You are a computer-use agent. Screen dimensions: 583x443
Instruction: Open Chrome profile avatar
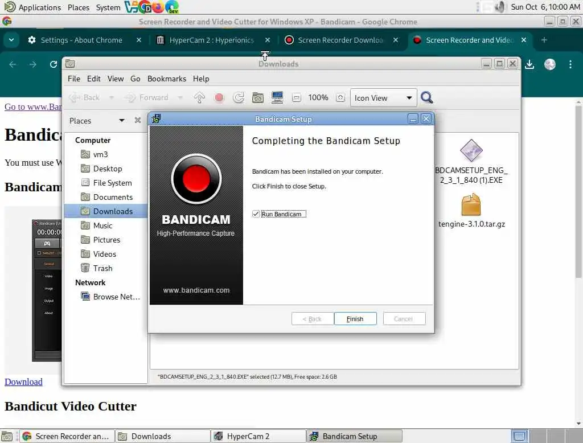550,64
